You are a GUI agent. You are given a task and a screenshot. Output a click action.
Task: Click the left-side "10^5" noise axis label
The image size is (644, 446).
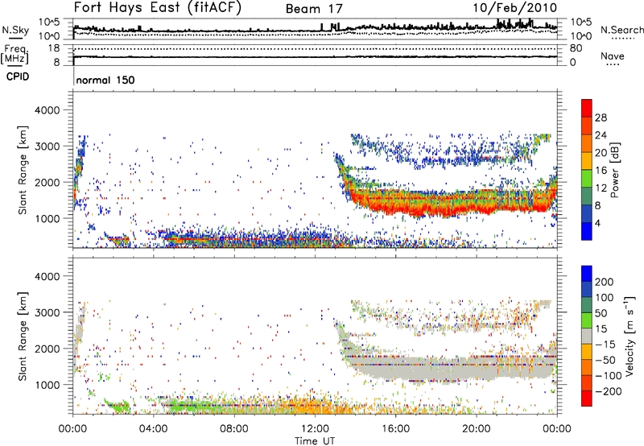[49, 23]
